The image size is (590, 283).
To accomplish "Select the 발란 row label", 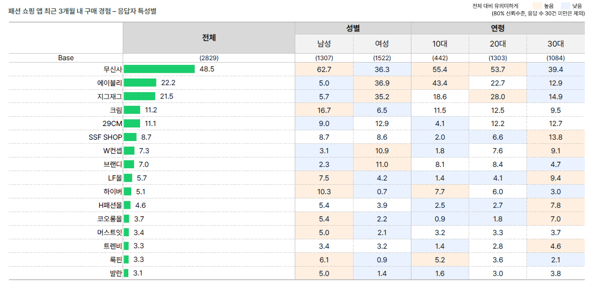I will pyautogui.click(x=116, y=274).
